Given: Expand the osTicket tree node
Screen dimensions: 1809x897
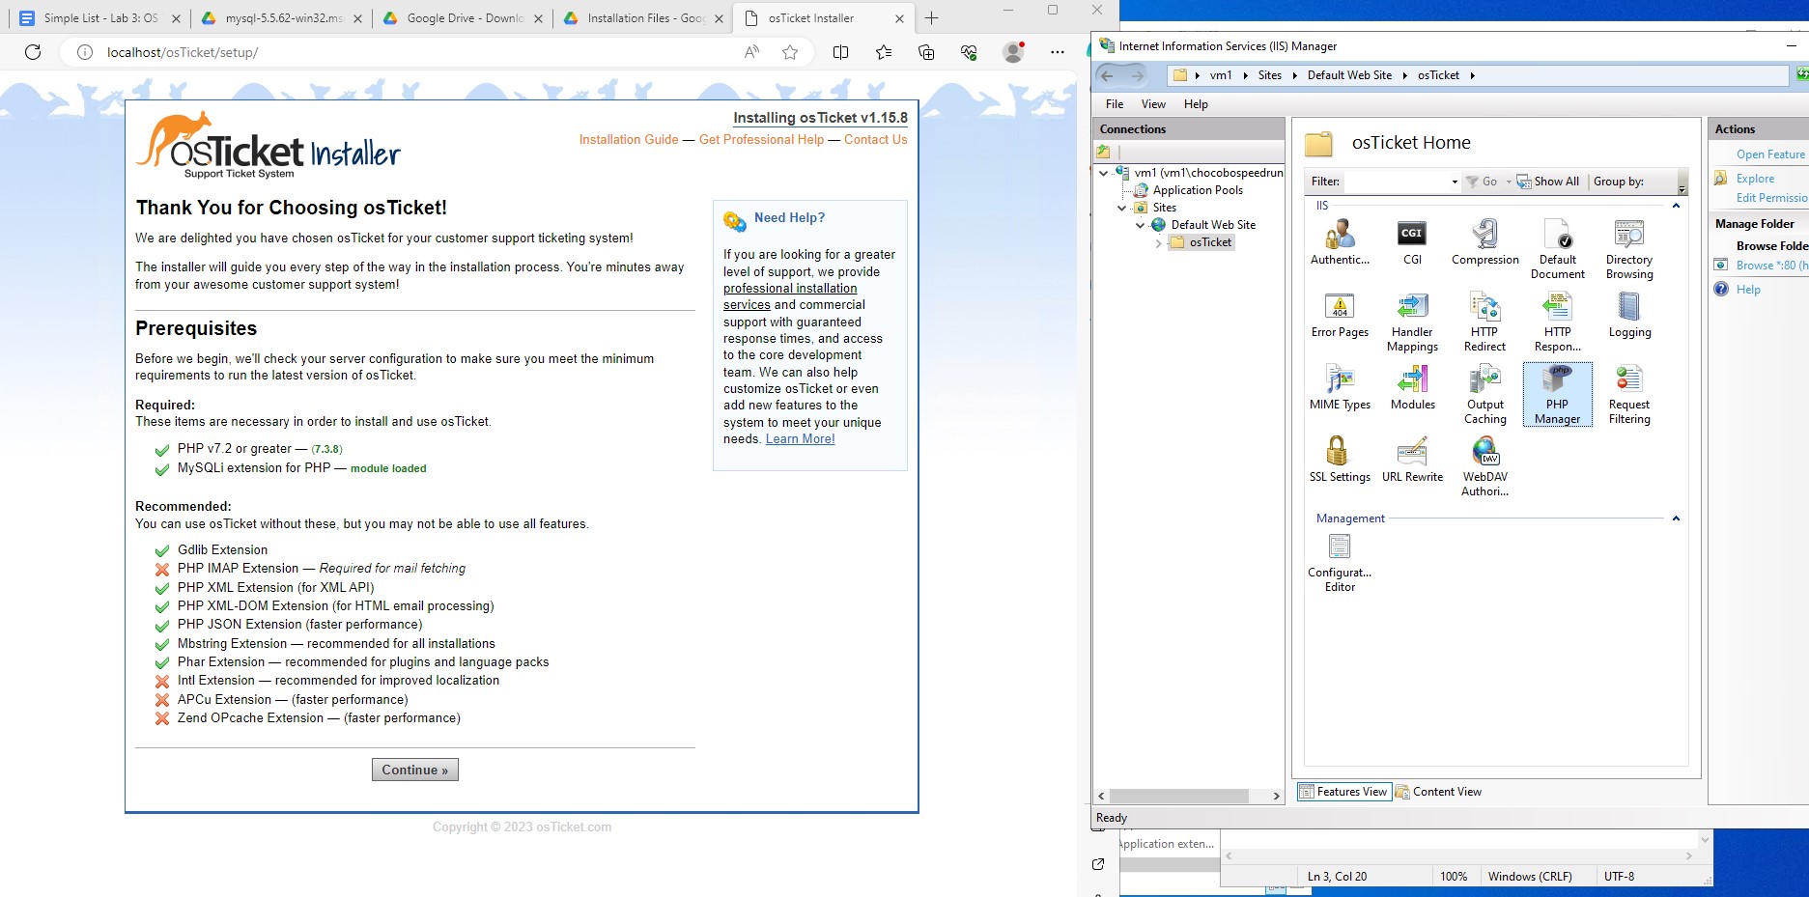Looking at the screenshot, I should click(1158, 242).
